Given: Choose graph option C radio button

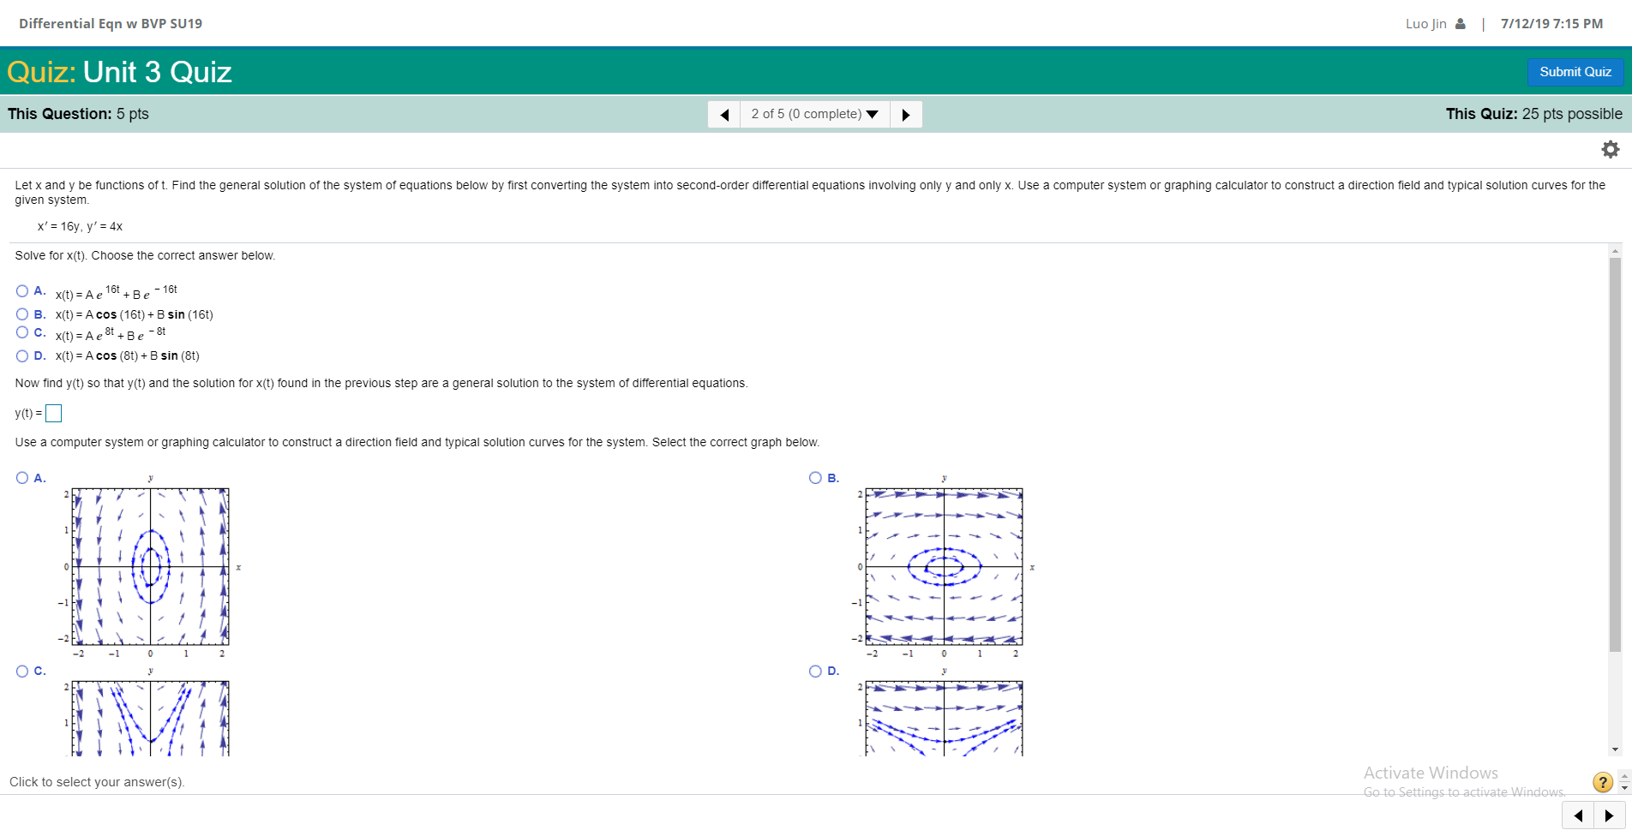Looking at the screenshot, I should pyautogui.click(x=22, y=672).
